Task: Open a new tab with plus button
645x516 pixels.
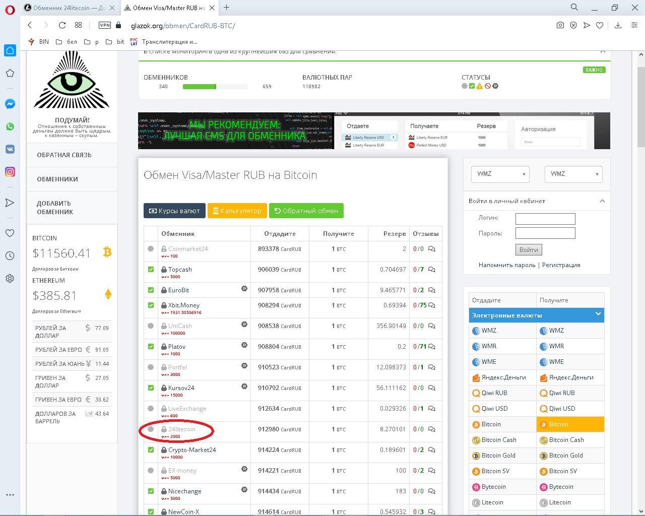Action: tap(226, 8)
